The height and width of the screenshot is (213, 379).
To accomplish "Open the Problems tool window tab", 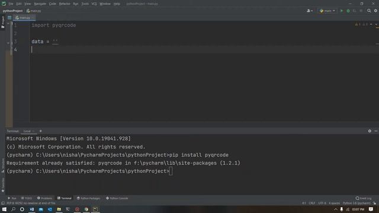I will [x=45, y=198].
